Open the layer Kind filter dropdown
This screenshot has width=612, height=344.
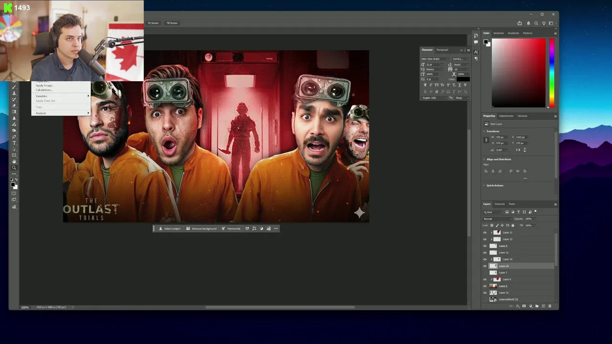pos(492,212)
